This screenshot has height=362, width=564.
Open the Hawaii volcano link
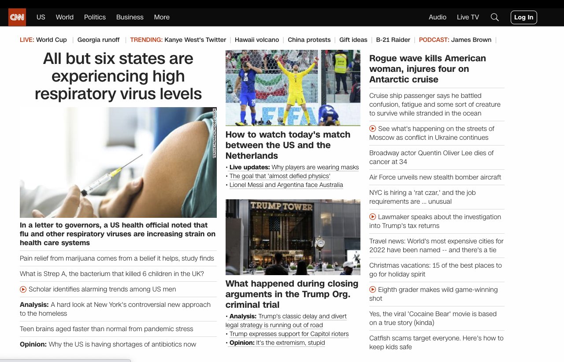tap(257, 40)
